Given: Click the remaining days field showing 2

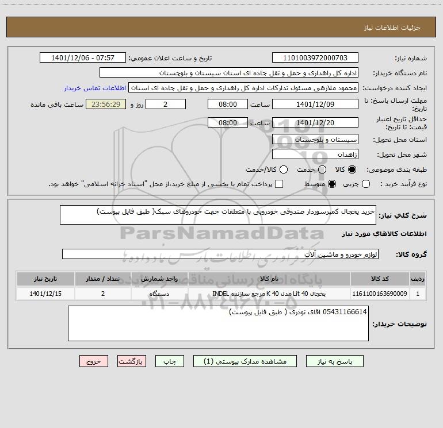Looking at the screenshot, I should tap(166, 104).
